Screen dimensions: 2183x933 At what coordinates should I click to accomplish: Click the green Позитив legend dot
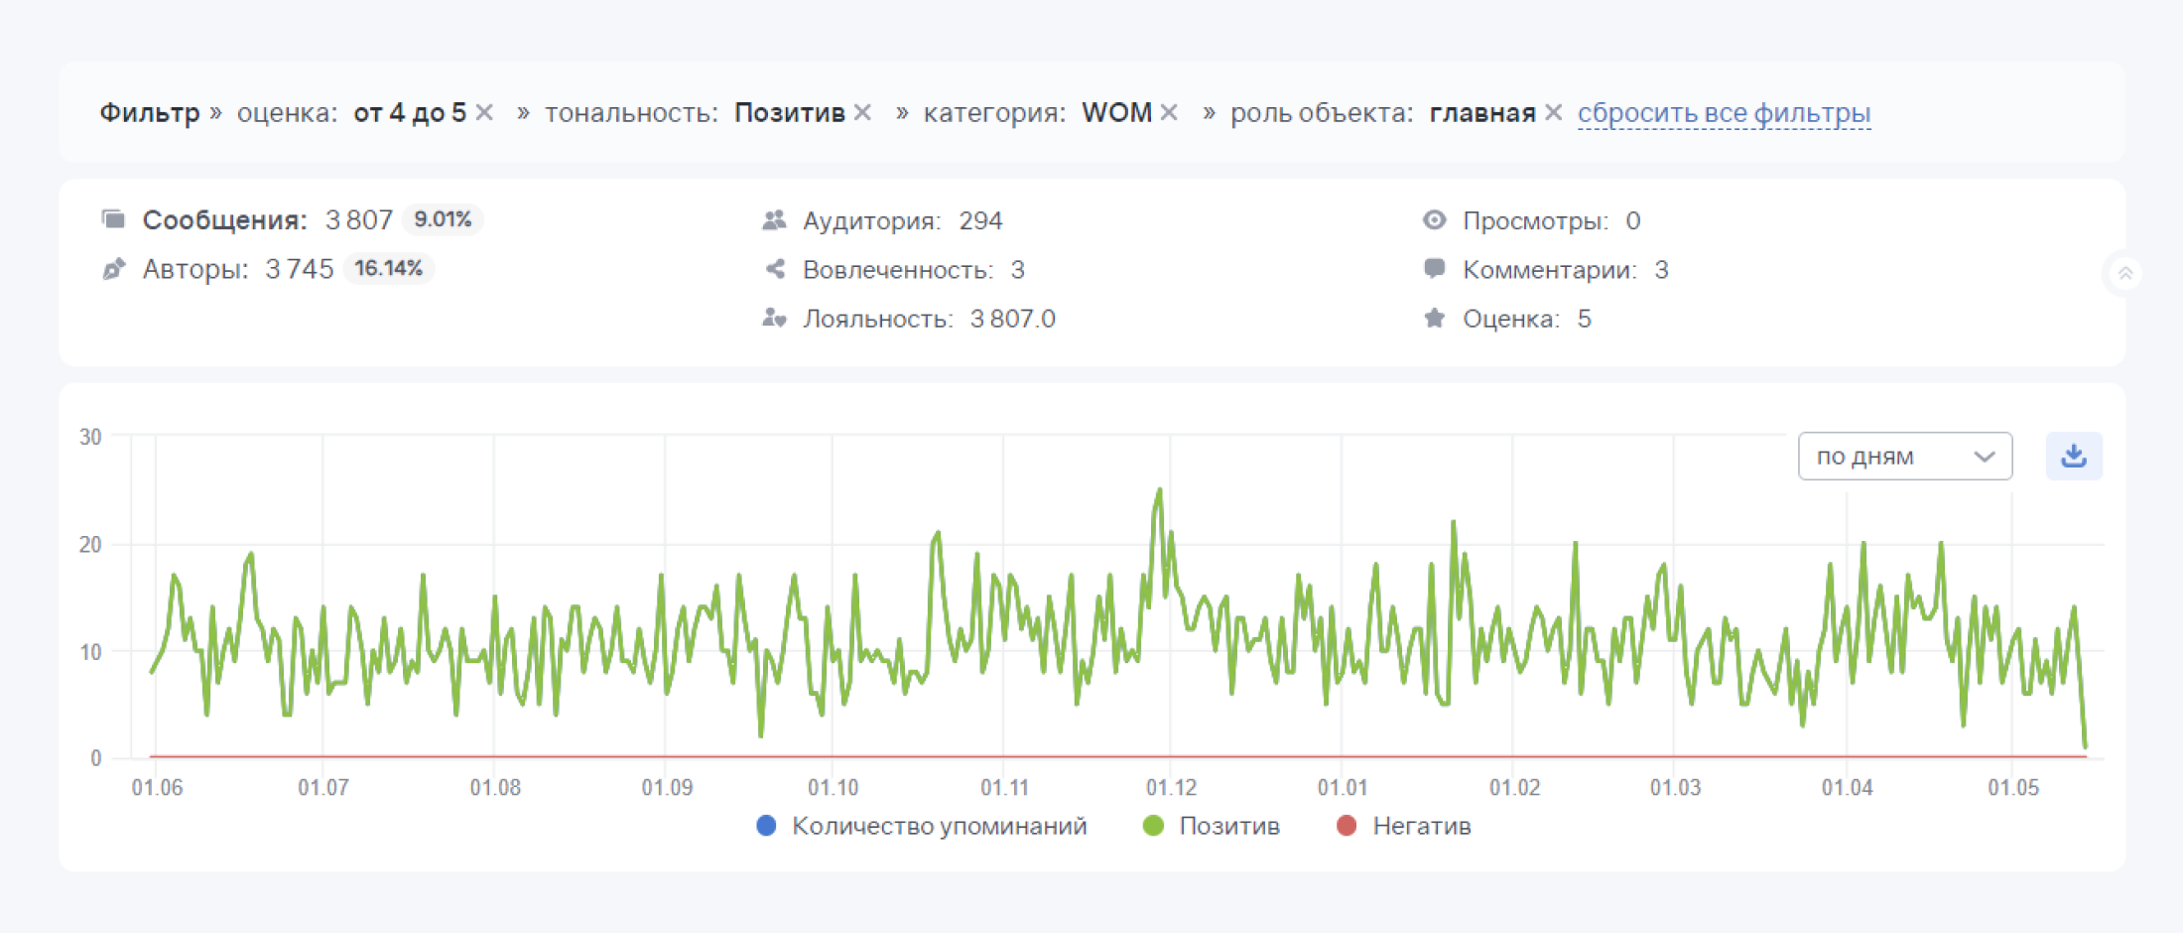1153,826
